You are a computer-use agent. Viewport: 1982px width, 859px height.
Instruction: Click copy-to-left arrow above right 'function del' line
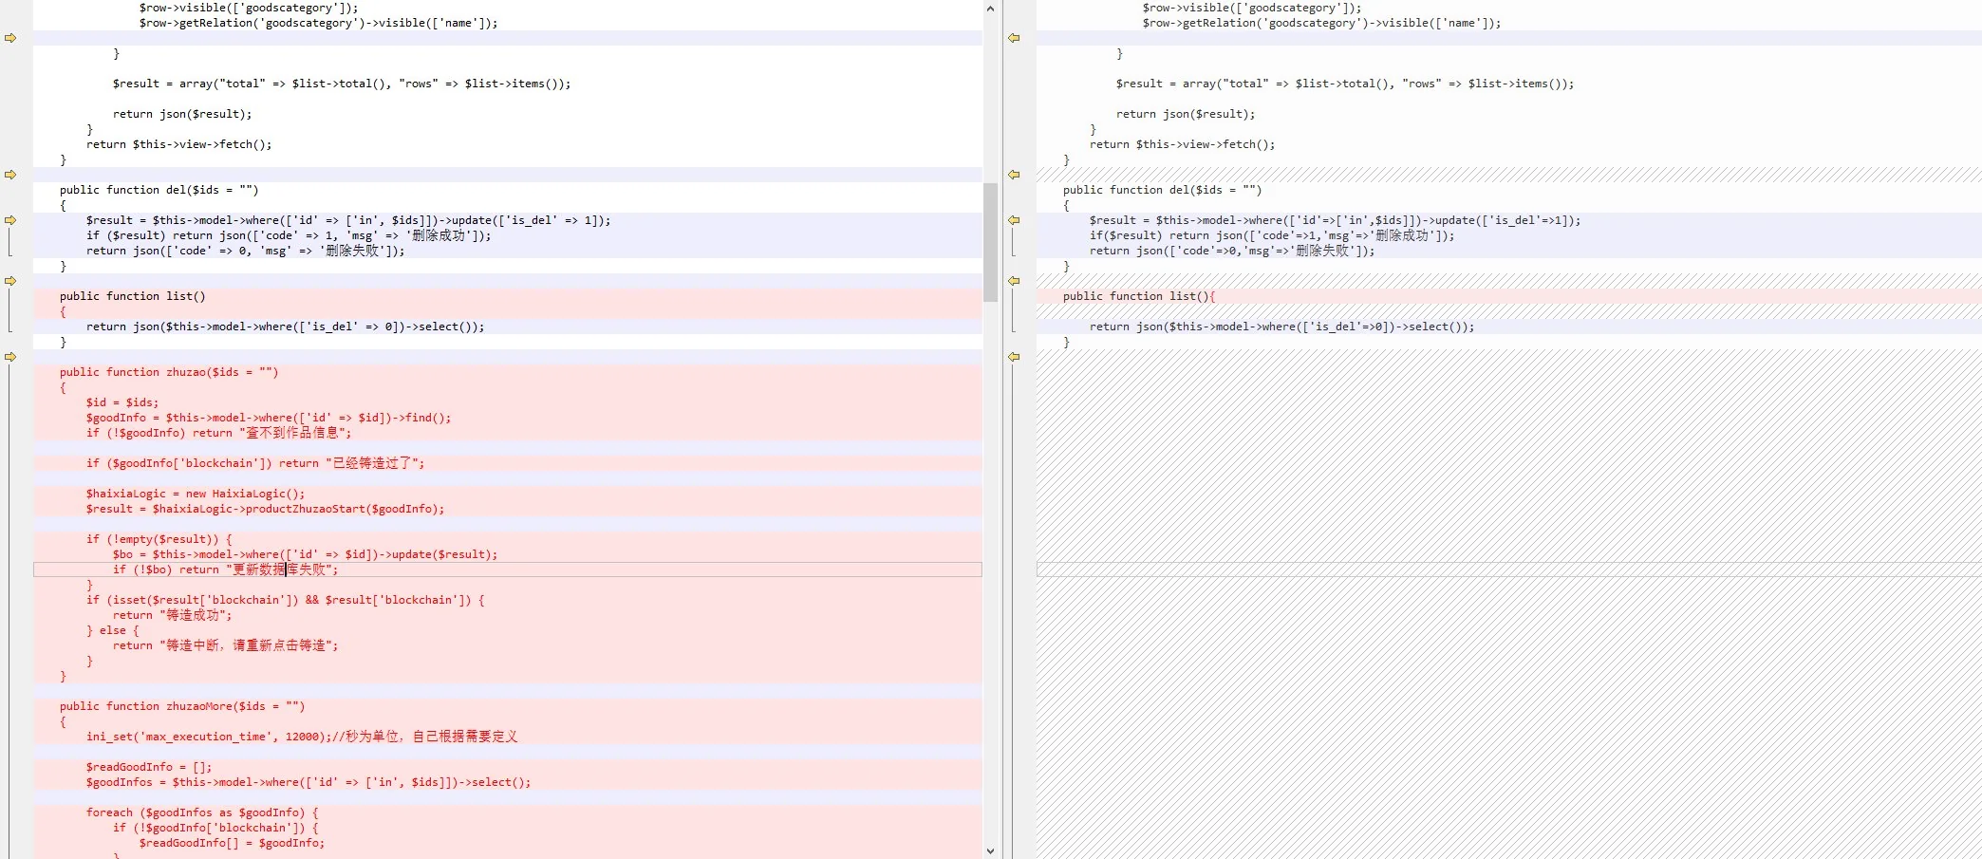click(x=1014, y=175)
